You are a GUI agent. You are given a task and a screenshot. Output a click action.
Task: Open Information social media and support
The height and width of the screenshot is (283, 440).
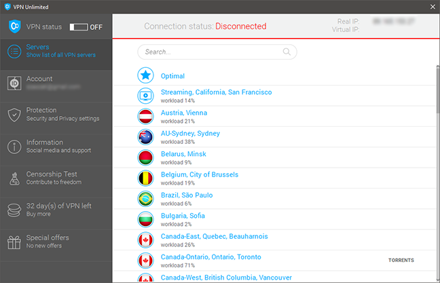click(56, 150)
